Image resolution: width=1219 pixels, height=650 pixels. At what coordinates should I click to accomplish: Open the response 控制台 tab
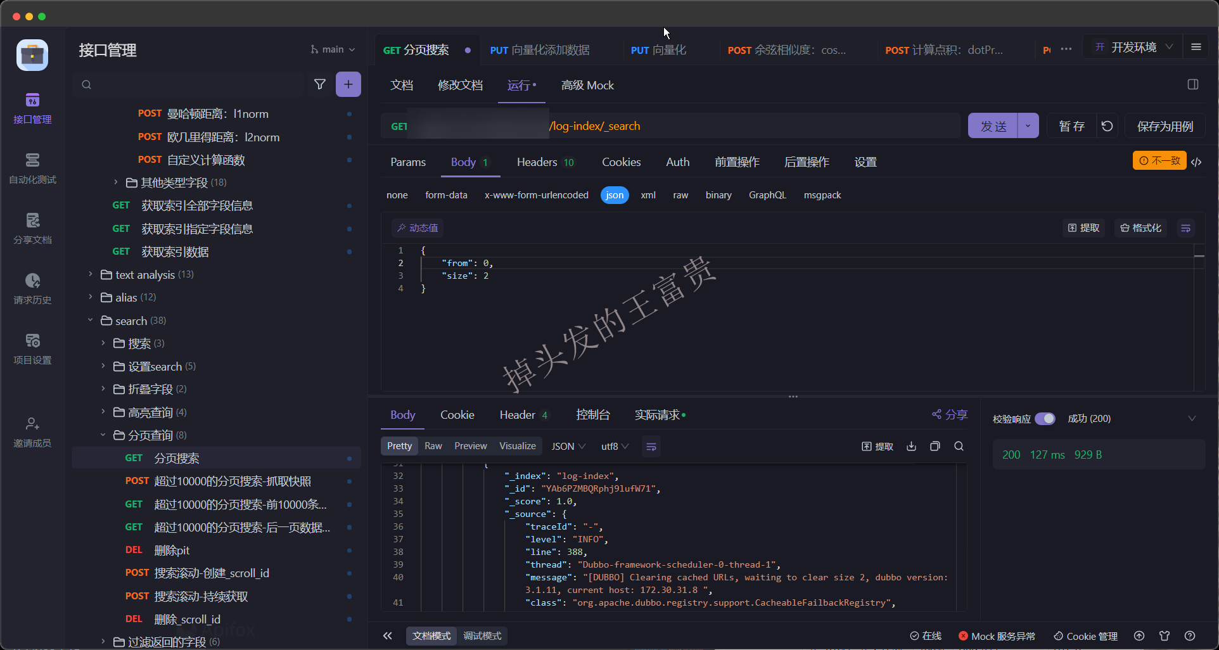[x=592, y=415]
